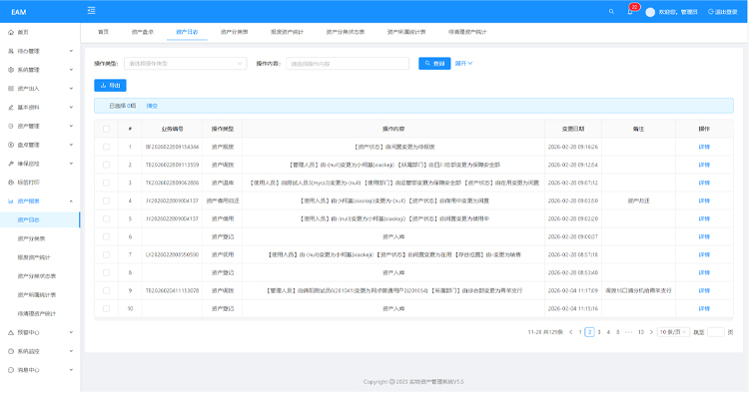749x393 pixels.
Task: Click the search magnifier icon in top bar
Action: point(611,11)
